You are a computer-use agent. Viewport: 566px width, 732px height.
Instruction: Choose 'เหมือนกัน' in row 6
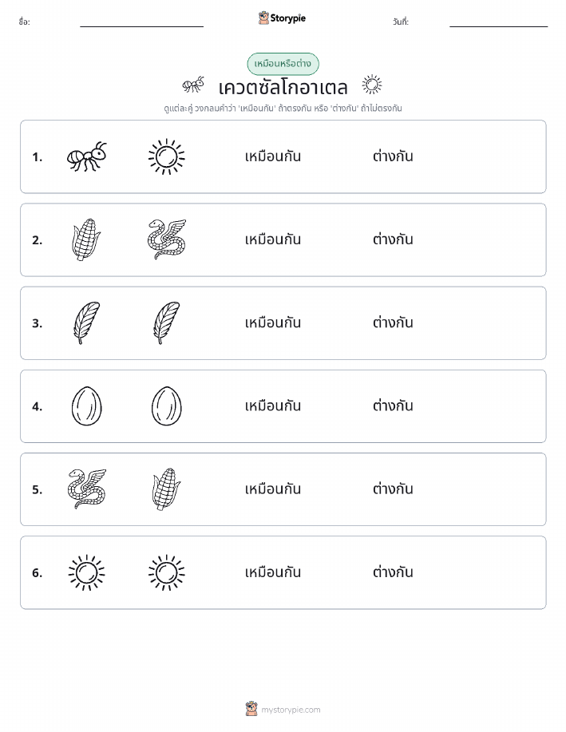(x=273, y=572)
